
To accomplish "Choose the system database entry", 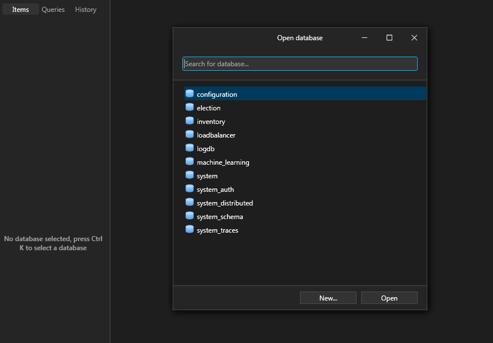I will click(x=305, y=175).
